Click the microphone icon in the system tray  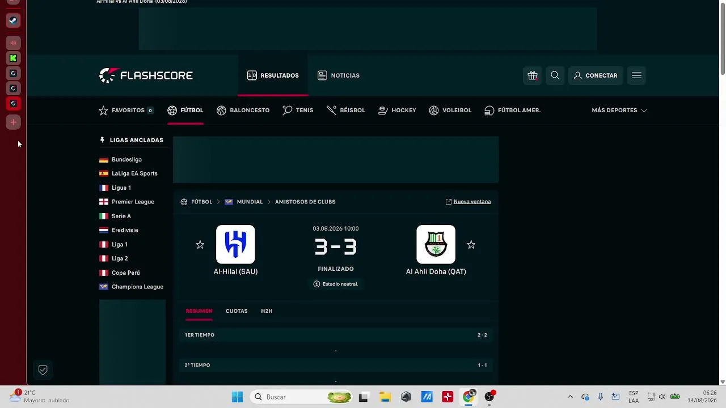(x=600, y=397)
